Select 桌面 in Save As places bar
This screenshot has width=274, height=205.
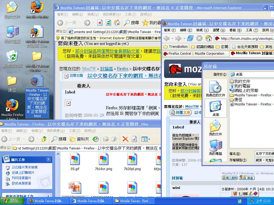(216, 108)
